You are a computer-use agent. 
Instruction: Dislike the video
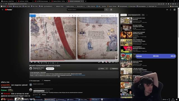107,68
